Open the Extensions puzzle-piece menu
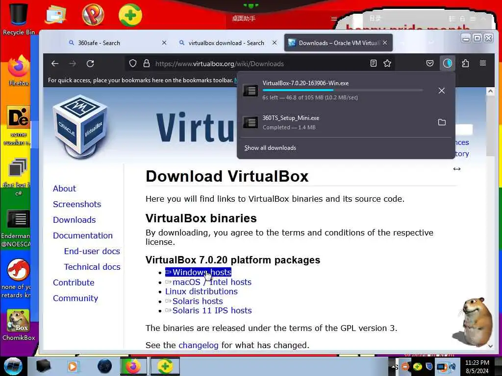502x376 pixels. click(x=466, y=63)
